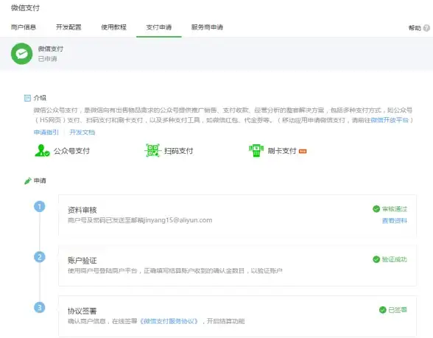Image resolution: width=433 pixels, height=338 pixels.
Task: Click the 验证成功 status text
Action: (x=395, y=259)
